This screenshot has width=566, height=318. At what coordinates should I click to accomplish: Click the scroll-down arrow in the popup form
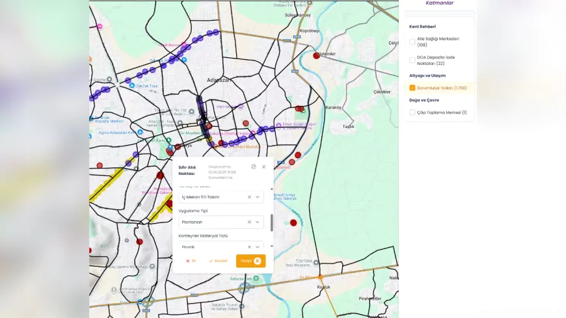(x=271, y=247)
